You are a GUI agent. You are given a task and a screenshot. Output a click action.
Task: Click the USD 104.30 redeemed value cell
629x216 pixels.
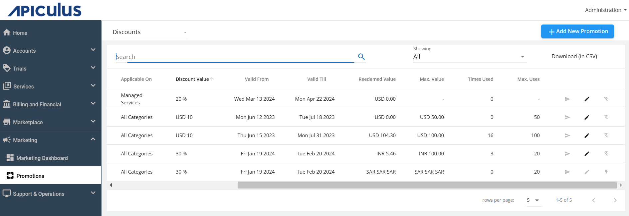[382, 135]
